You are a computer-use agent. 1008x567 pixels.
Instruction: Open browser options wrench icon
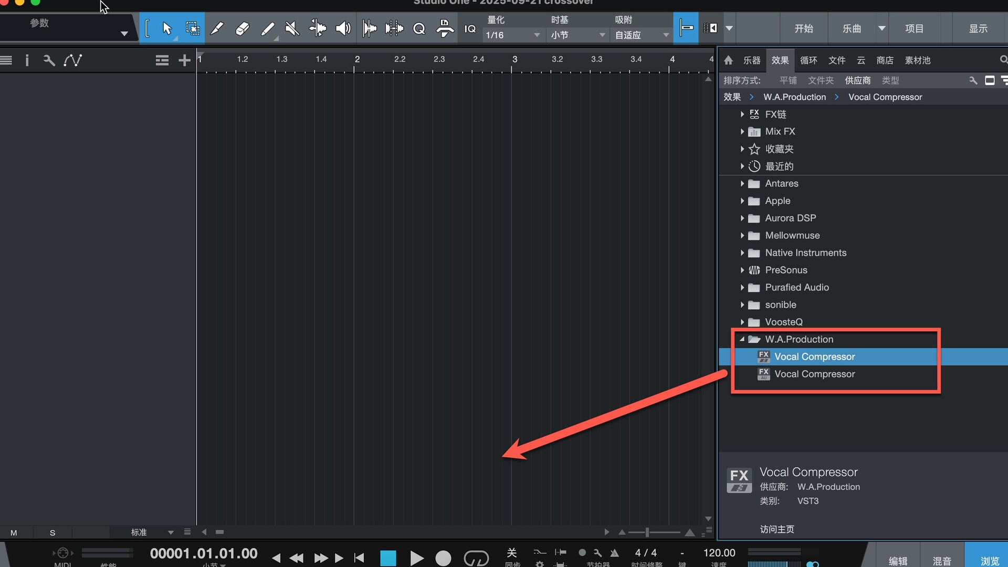973,80
